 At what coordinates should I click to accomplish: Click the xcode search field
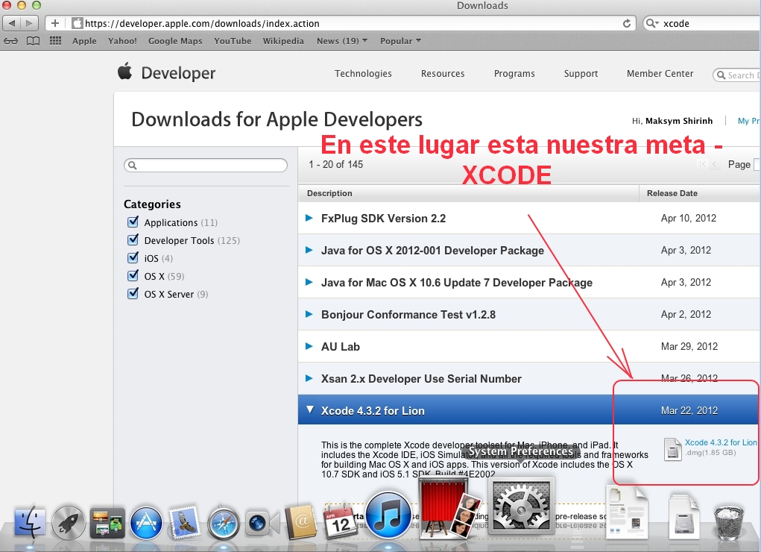[x=701, y=23]
